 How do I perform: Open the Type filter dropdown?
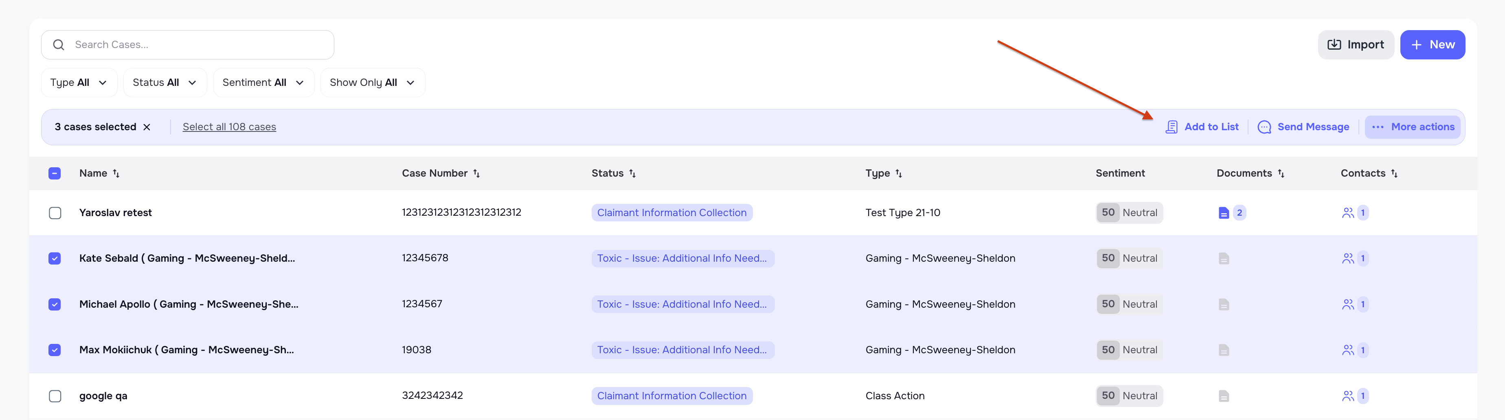tap(79, 82)
